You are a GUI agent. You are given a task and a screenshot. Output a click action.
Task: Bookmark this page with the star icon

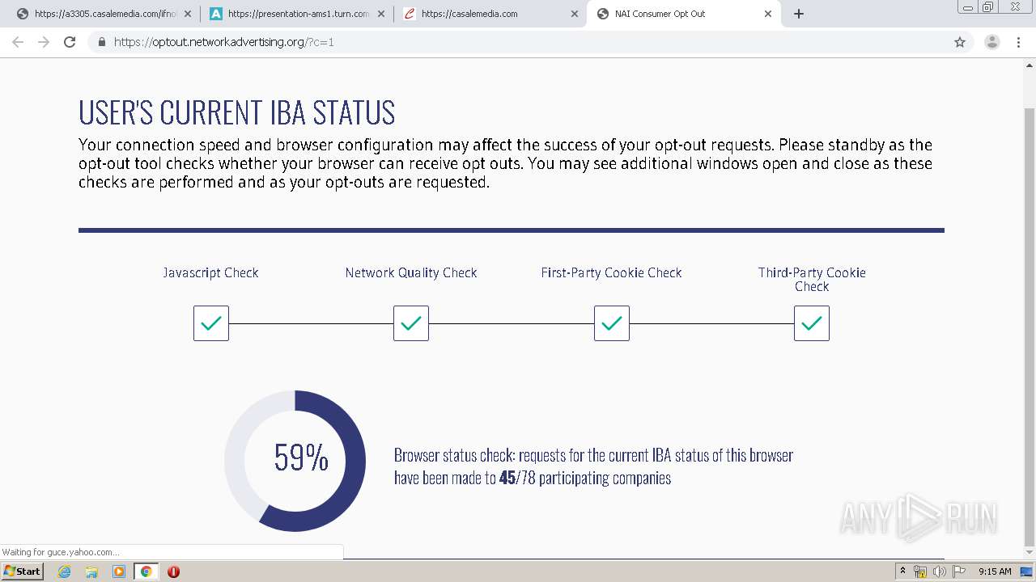click(x=960, y=42)
